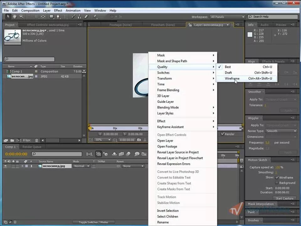Click the composition mini-flowchart icon in timeline

(x=89, y=154)
